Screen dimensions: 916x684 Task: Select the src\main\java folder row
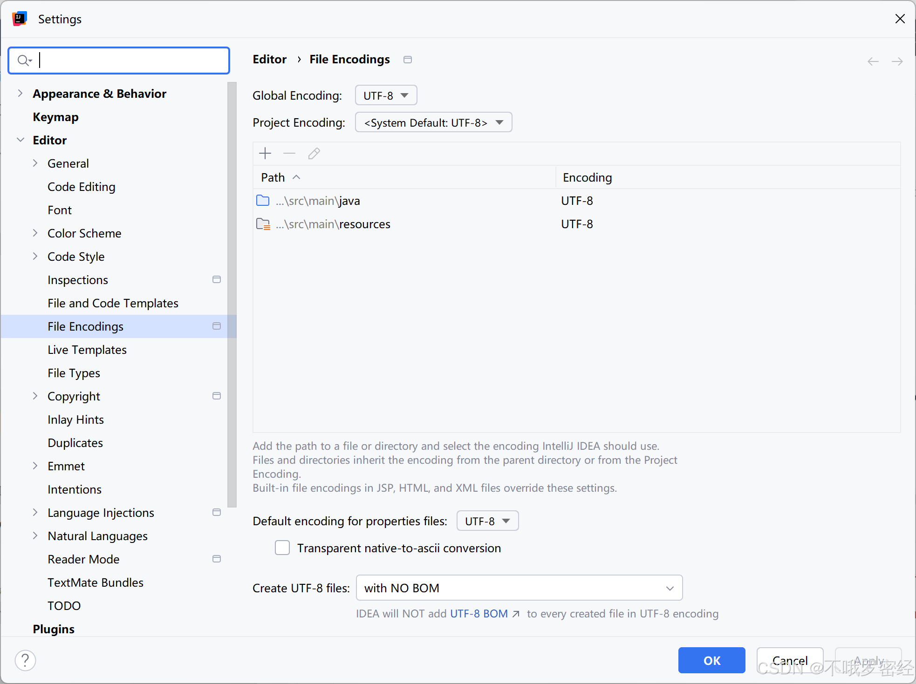coord(318,201)
